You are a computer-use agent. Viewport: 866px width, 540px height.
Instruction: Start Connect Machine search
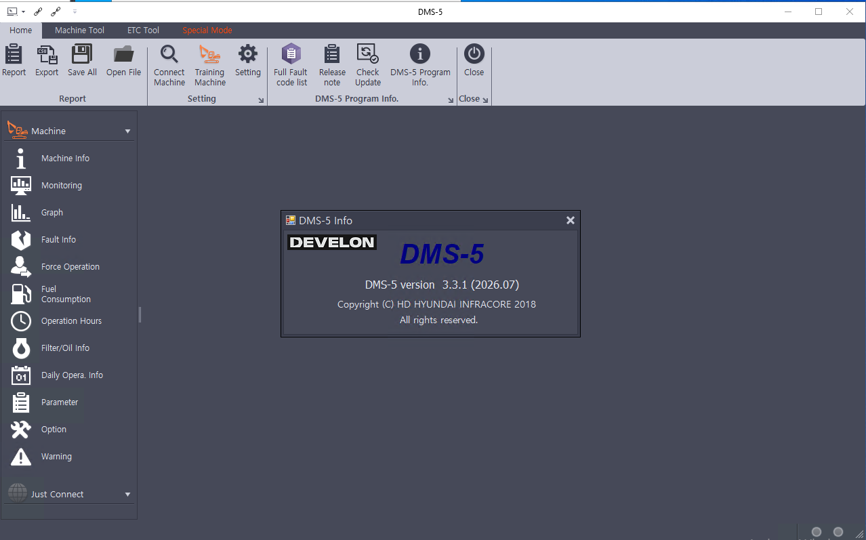click(169, 65)
